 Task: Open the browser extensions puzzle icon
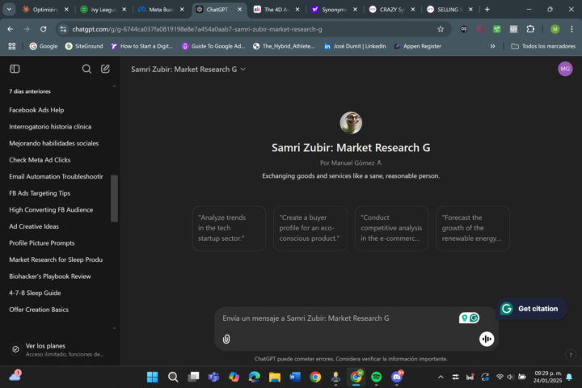pyautogui.click(x=530, y=29)
